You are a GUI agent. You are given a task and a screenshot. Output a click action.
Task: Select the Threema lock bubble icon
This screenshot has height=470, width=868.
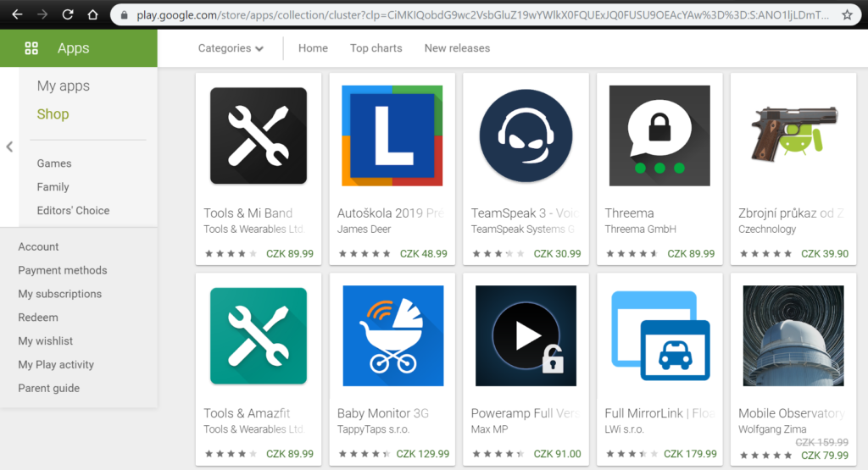point(659,136)
